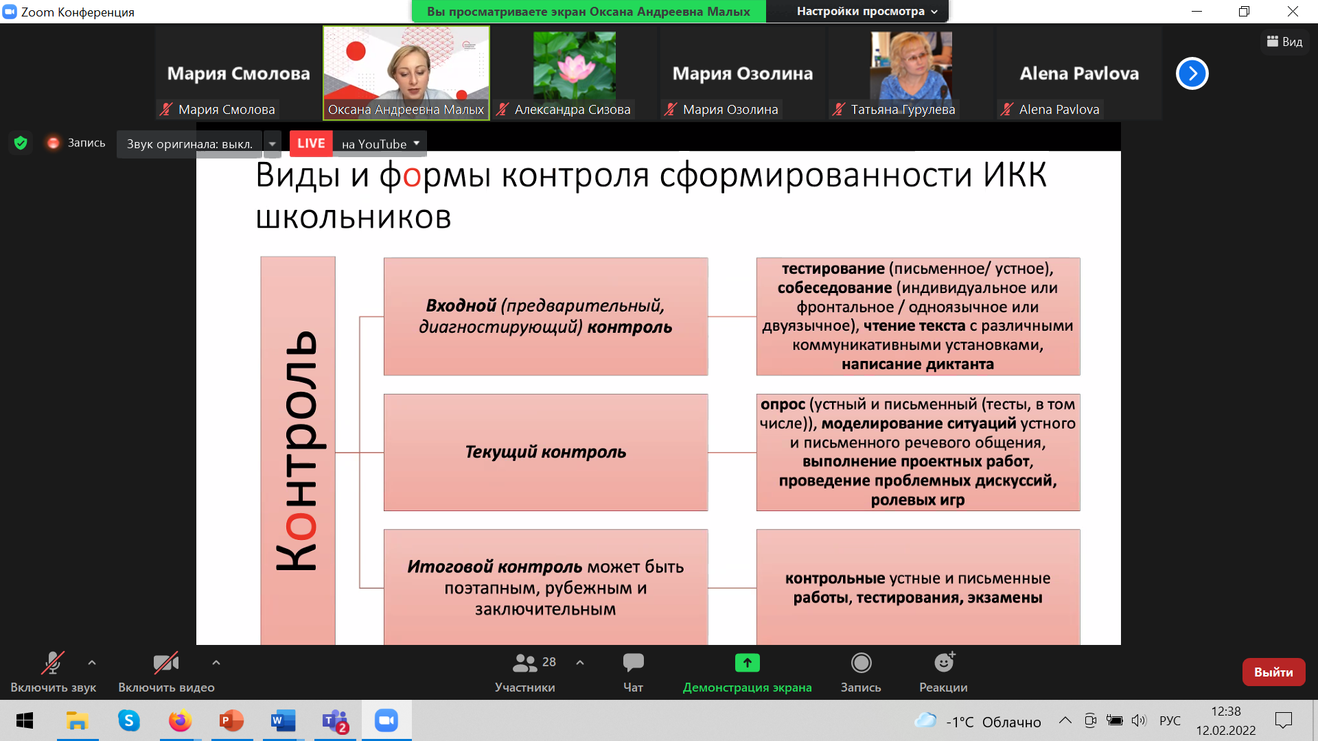Image resolution: width=1318 pixels, height=741 pixels.
Task: Open the Вид view menu
Action: pos(1284,41)
